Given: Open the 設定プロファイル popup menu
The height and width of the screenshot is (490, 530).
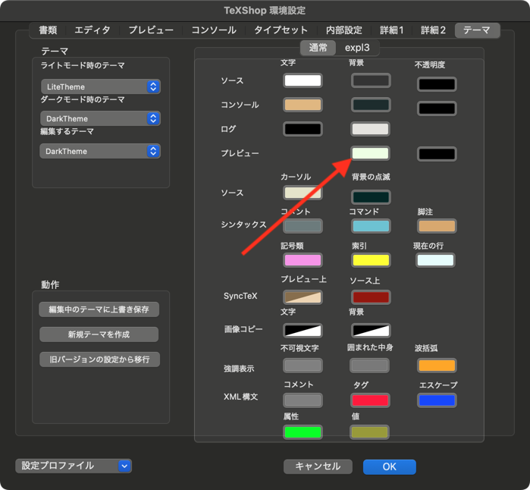Looking at the screenshot, I should tap(74, 466).
